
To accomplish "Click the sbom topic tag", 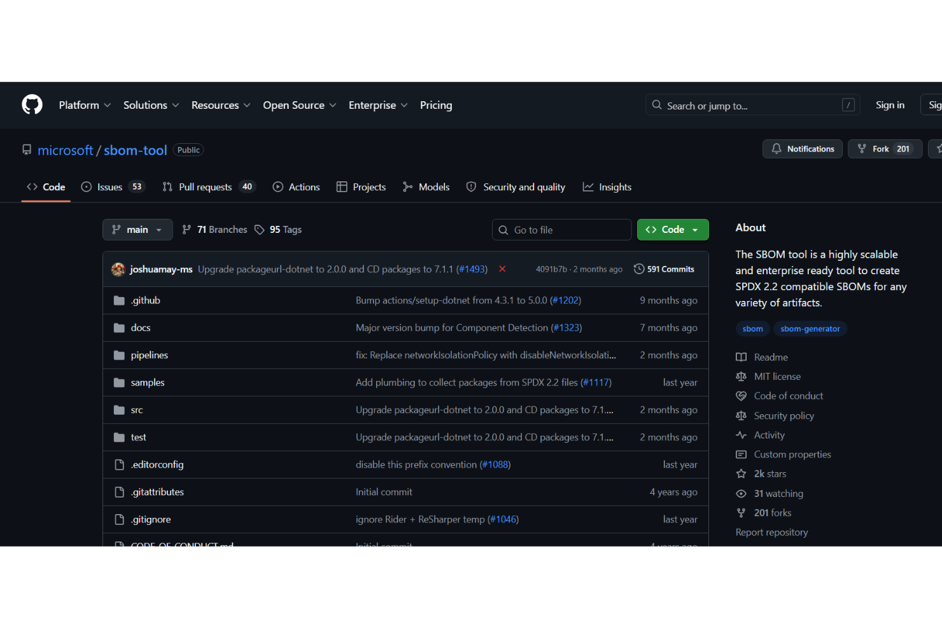I will pos(752,329).
